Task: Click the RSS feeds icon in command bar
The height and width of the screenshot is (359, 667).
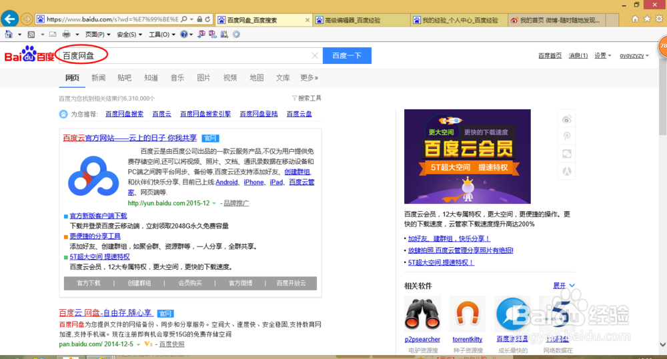Action: [x=31, y=35]
